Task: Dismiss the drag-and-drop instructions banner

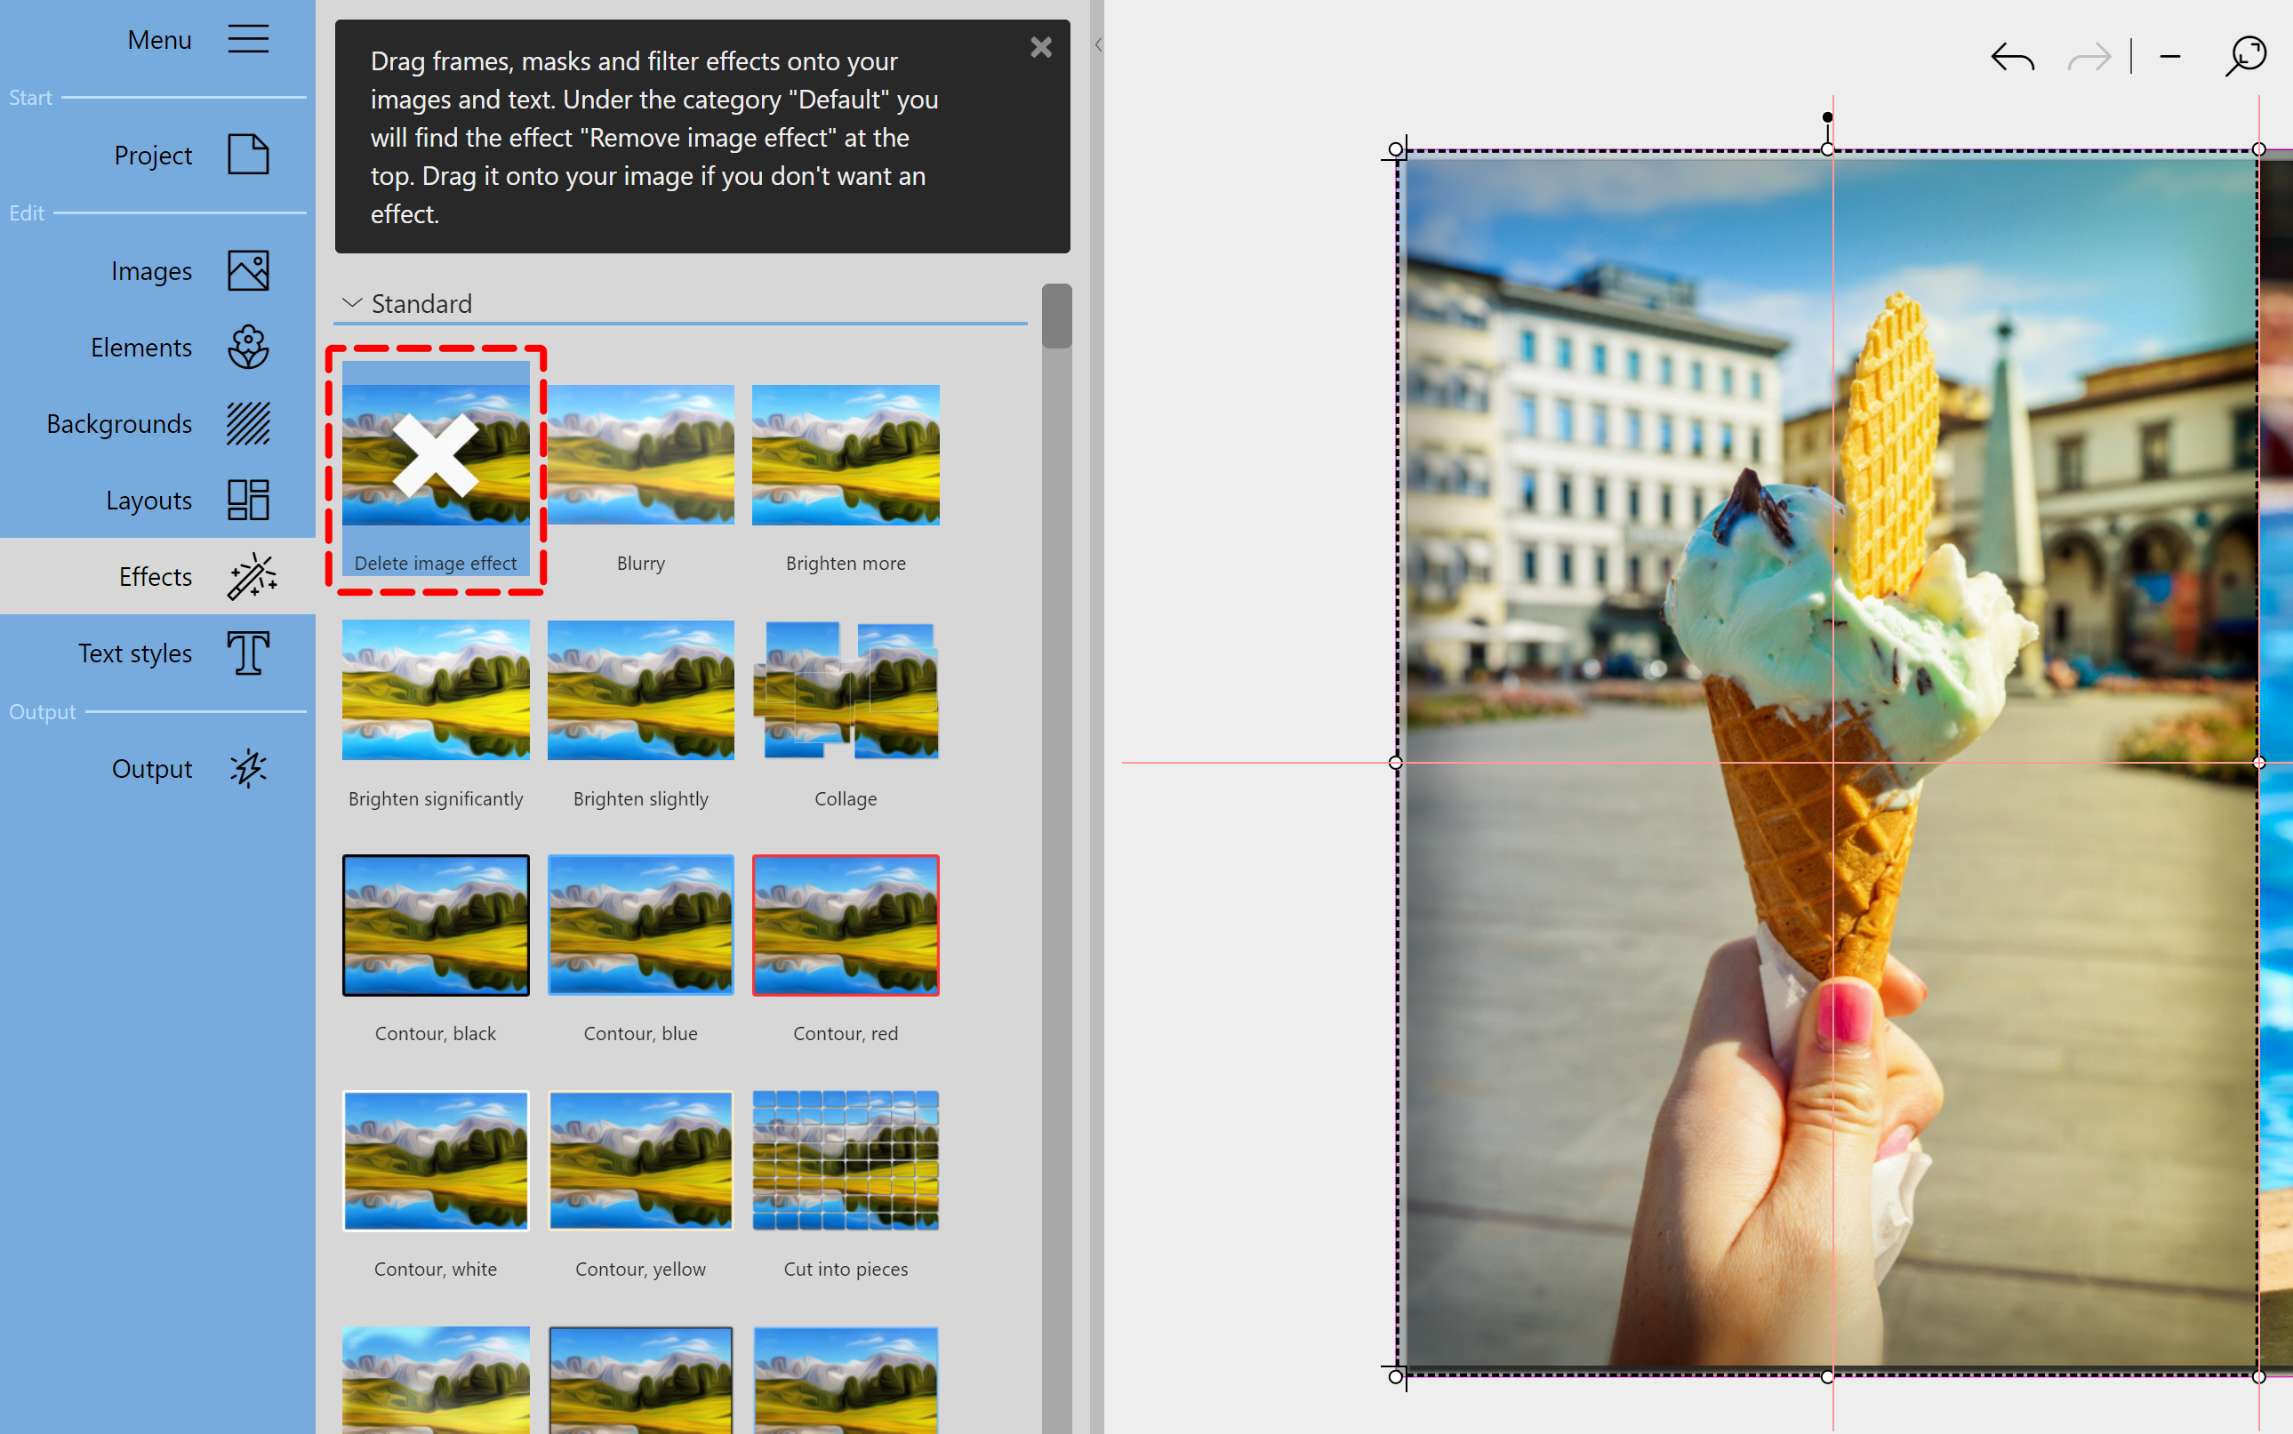Action: (x=1041, y=46)
